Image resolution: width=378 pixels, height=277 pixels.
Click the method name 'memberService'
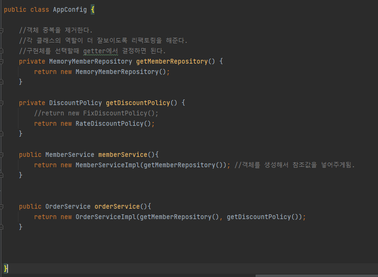click(x=123, y=155)
